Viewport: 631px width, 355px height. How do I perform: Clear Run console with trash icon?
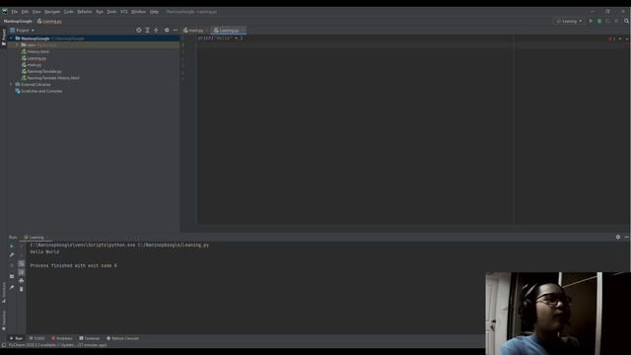click(22, 289)
